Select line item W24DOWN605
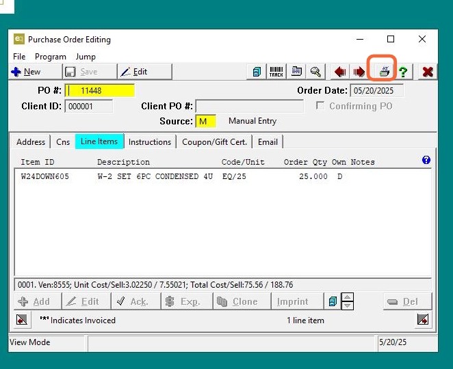 44,176
